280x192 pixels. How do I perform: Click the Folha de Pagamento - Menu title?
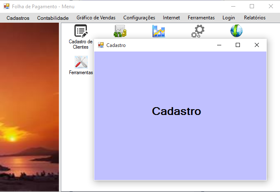(x=43, y=7)
